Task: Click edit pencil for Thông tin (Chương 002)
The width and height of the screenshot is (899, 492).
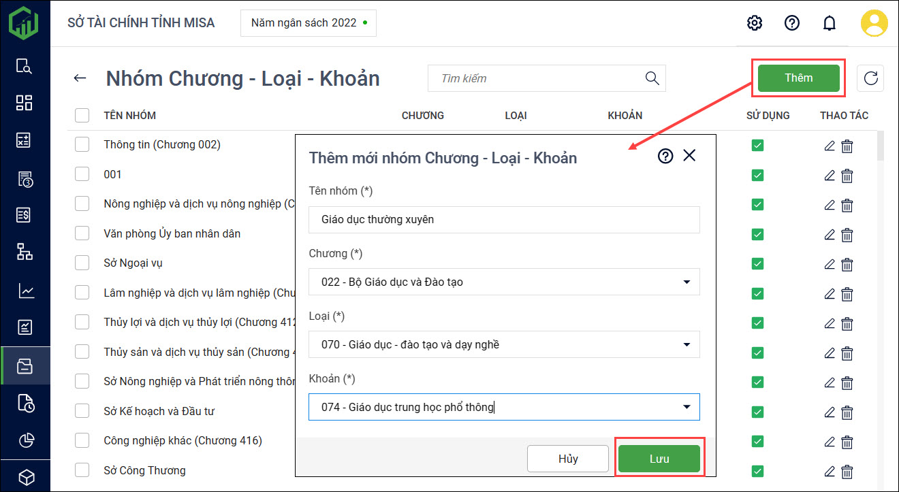Action: point(830,146)
